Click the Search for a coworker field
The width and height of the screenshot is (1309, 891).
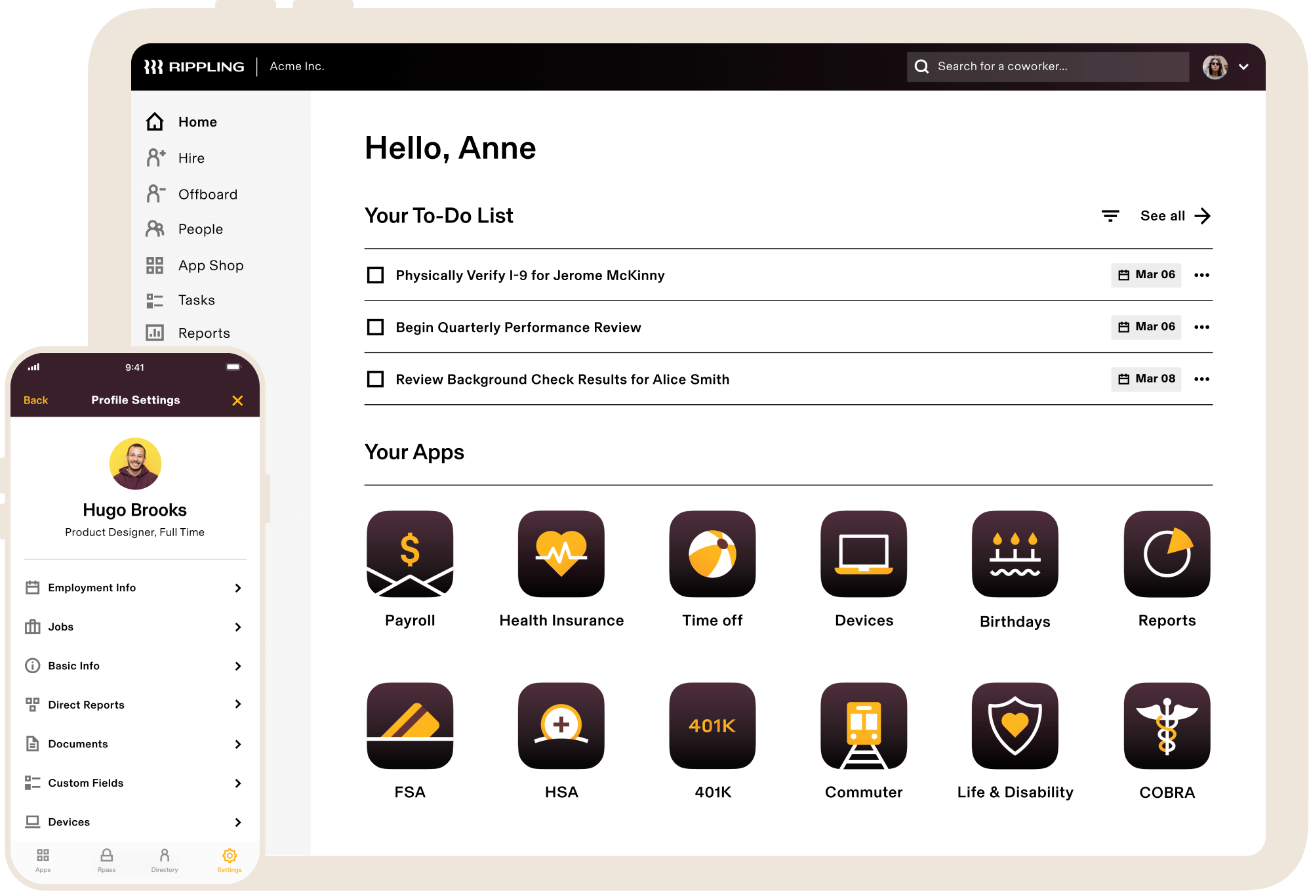click(x=1047, y=67)
